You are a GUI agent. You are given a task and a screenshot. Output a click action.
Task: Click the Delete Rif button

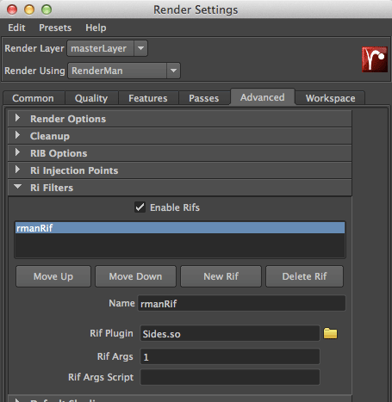point(304,276)
